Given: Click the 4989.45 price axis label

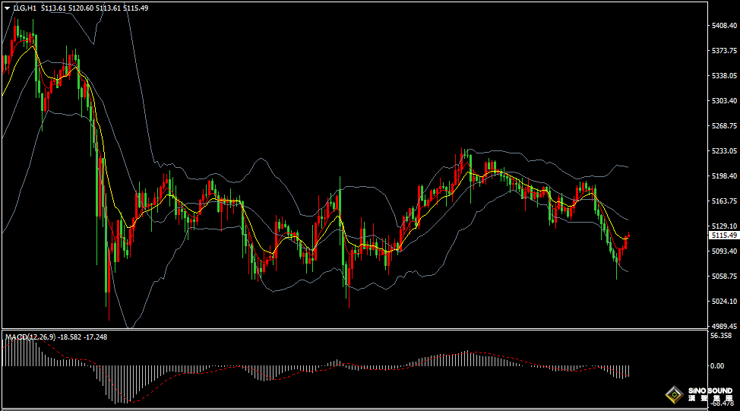Looking at the screenshot, I should pos(723,326).
